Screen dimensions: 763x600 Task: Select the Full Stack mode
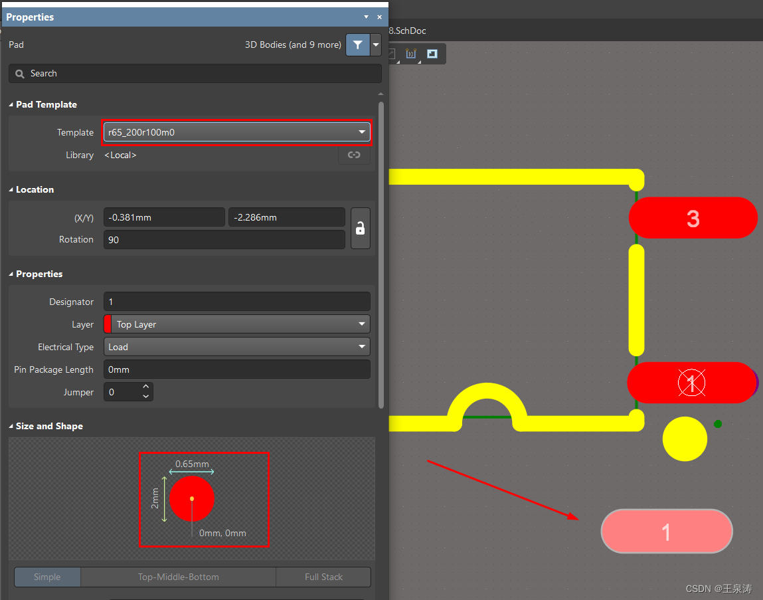323,577
